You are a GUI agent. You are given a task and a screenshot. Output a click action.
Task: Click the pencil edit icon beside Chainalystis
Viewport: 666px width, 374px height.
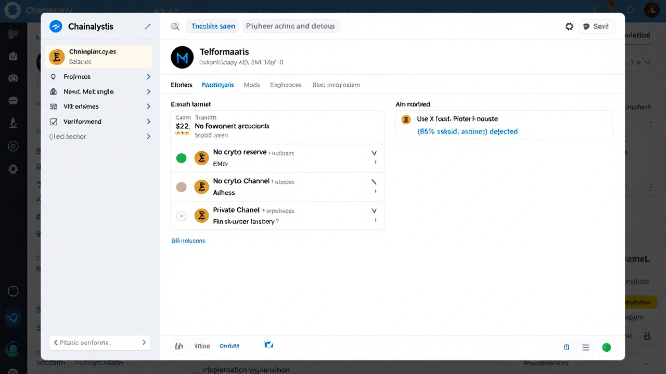click(148, 26)
